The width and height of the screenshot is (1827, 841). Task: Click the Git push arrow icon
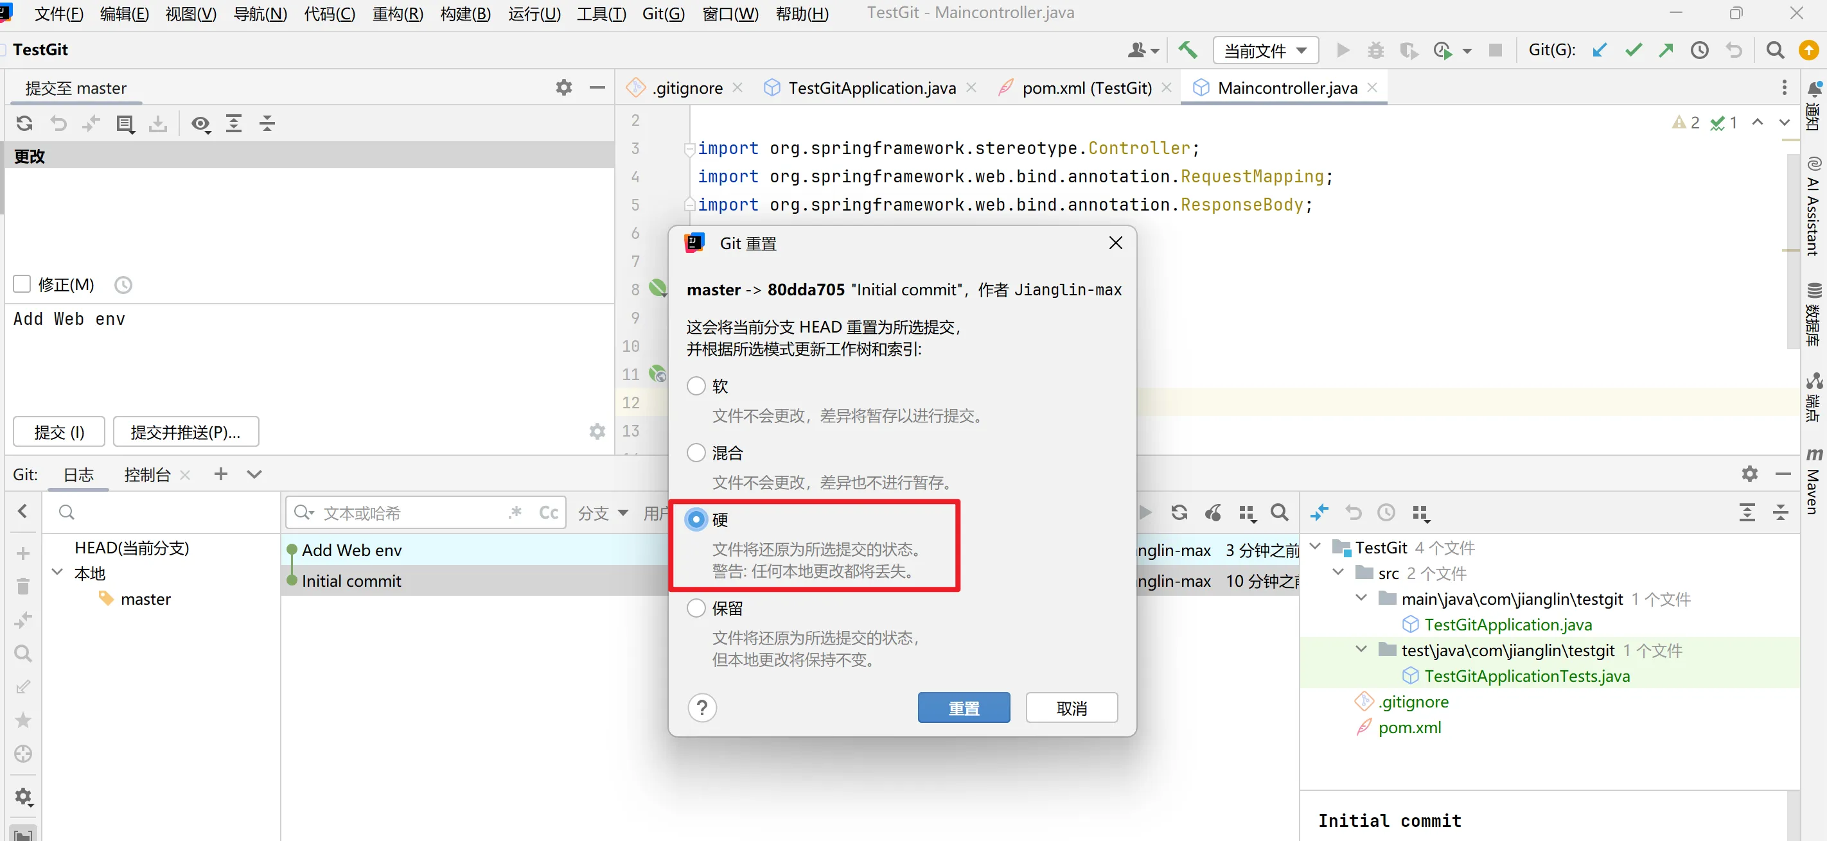pos(1666,50)
